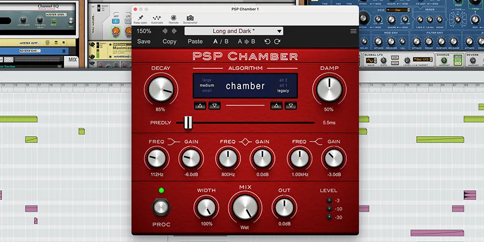
Task: Click the size down arrow under algorithm display
Action: click(215, 105)
